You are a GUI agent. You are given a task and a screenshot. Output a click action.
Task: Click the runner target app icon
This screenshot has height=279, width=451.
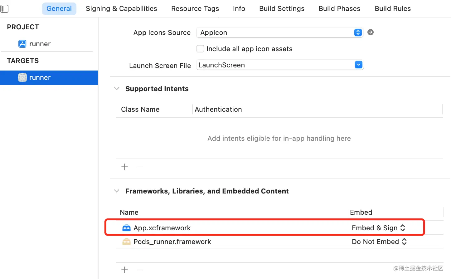click(x=22, y=77)
